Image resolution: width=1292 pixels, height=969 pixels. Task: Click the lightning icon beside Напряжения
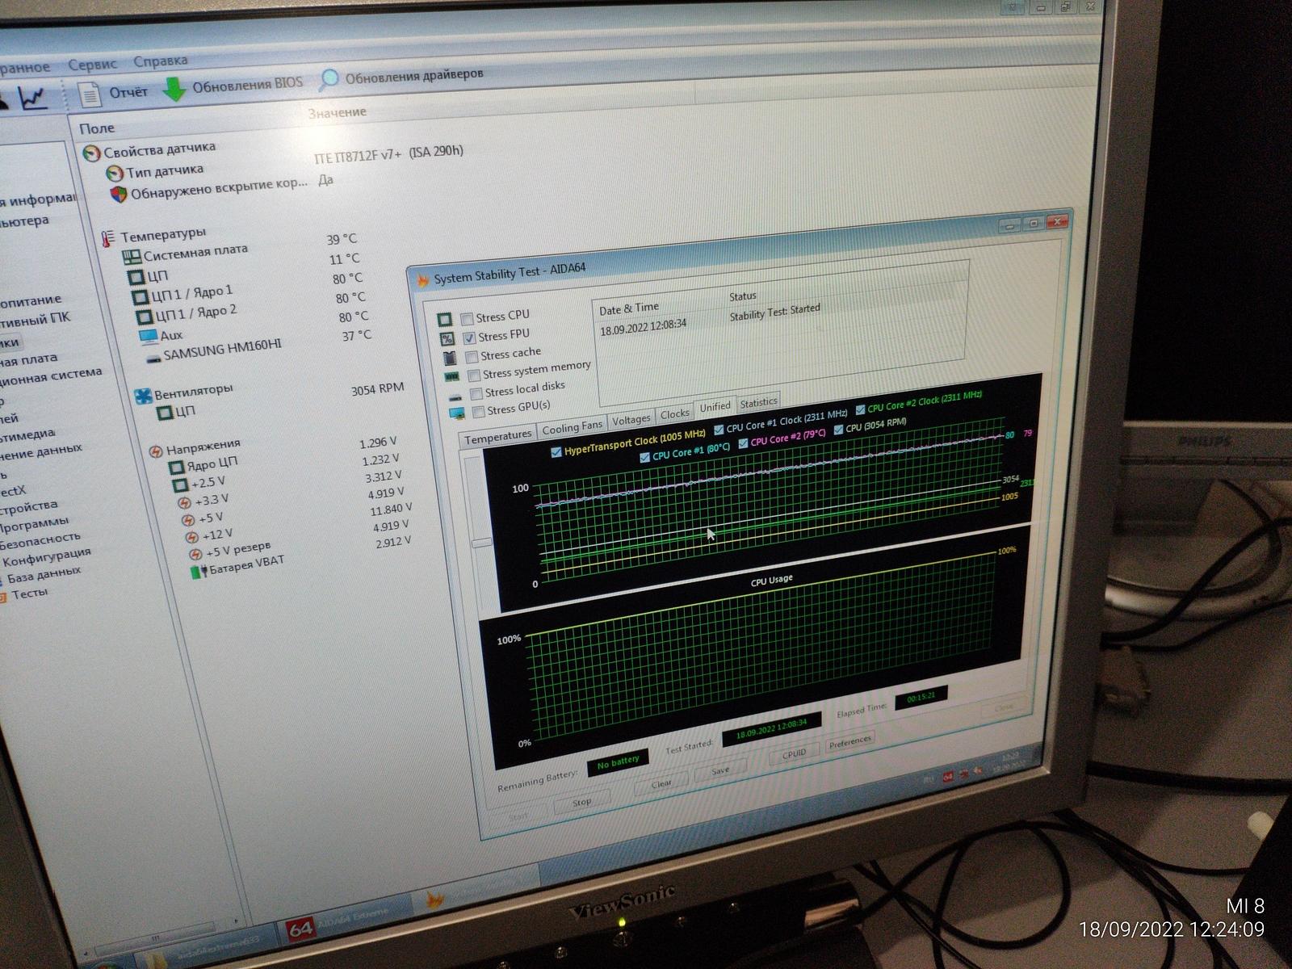tap(157, 451)
